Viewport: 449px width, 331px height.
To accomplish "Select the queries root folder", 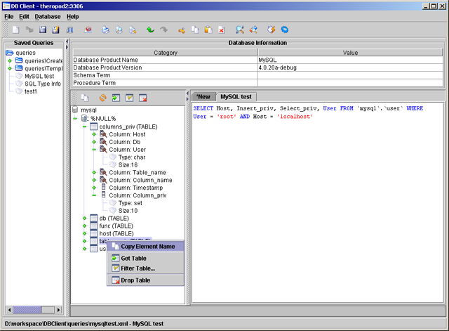I will coord(25,53).
